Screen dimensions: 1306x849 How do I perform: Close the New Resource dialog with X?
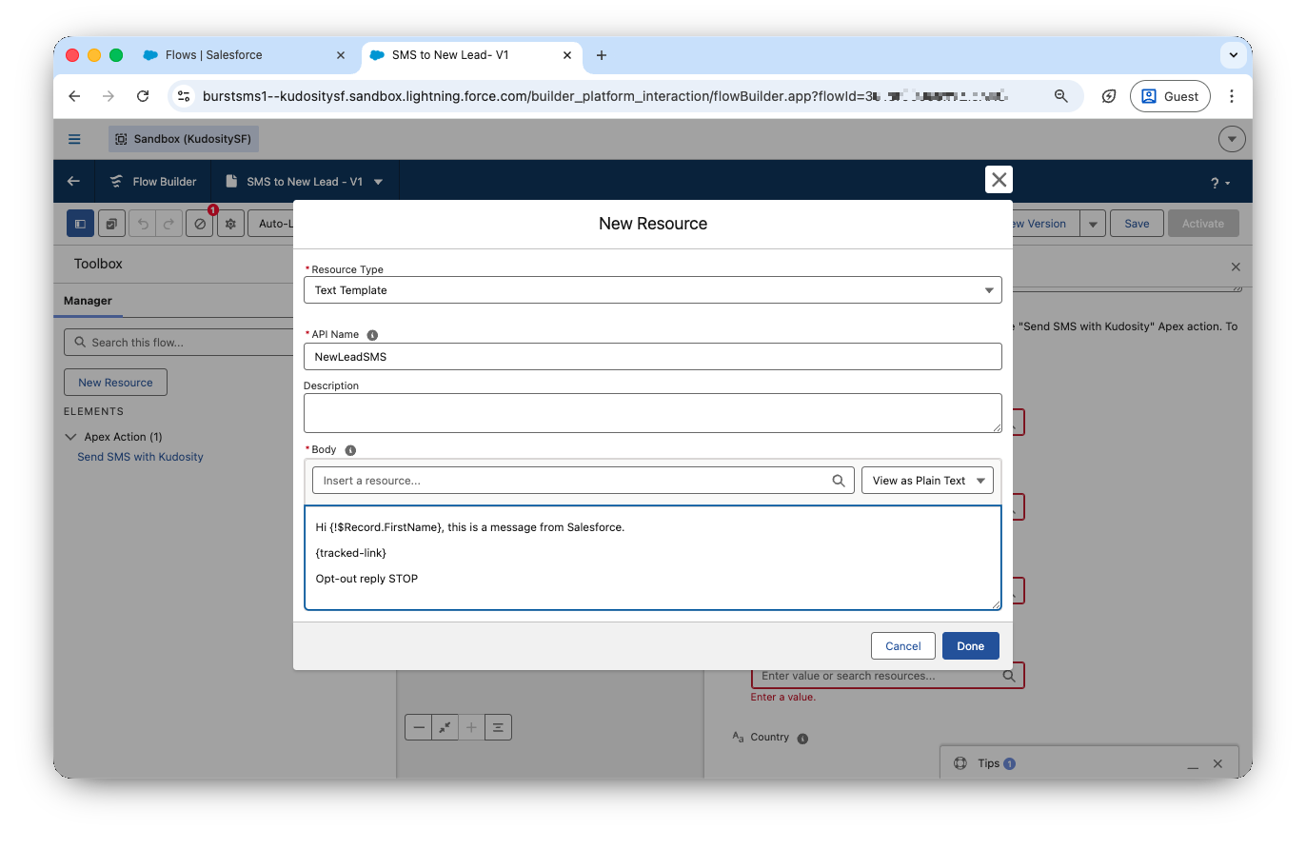pyautogui.click(x=999, y=180)
